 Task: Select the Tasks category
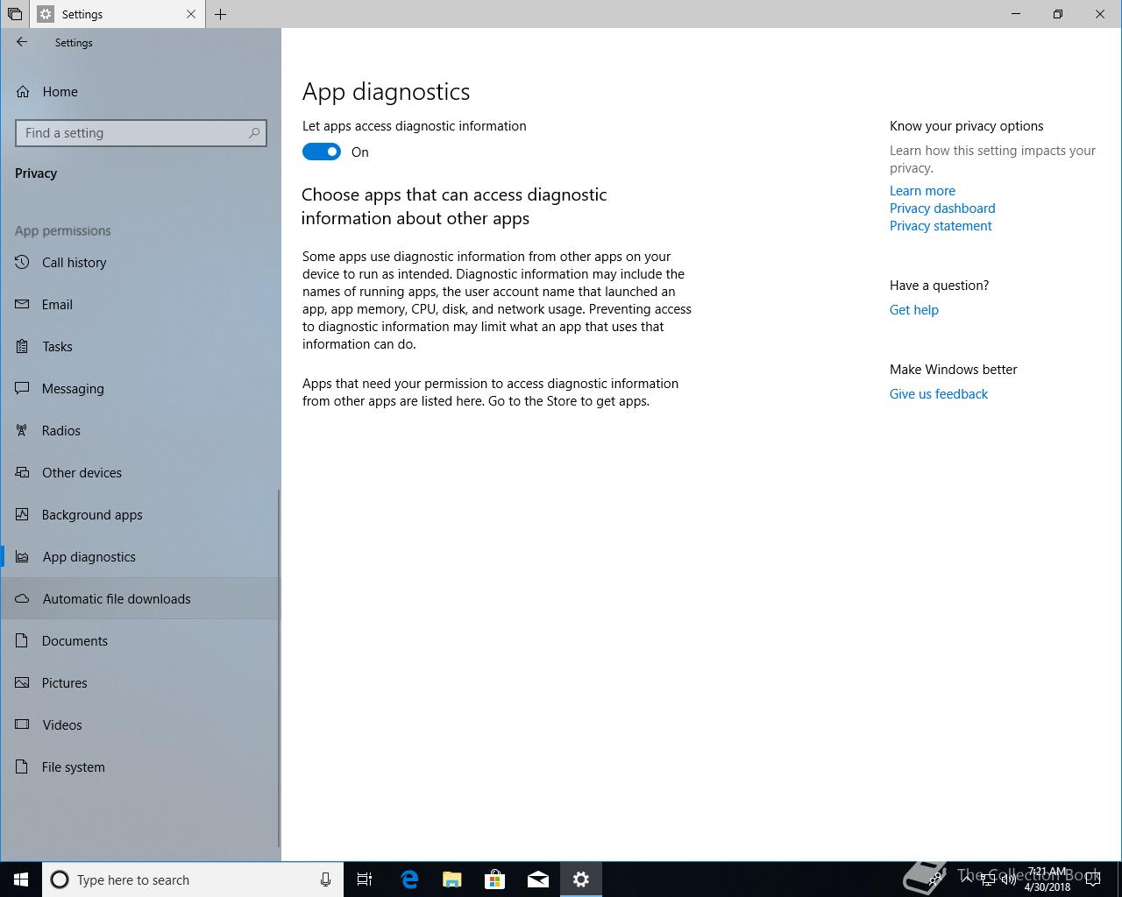[x=140, y=347]
